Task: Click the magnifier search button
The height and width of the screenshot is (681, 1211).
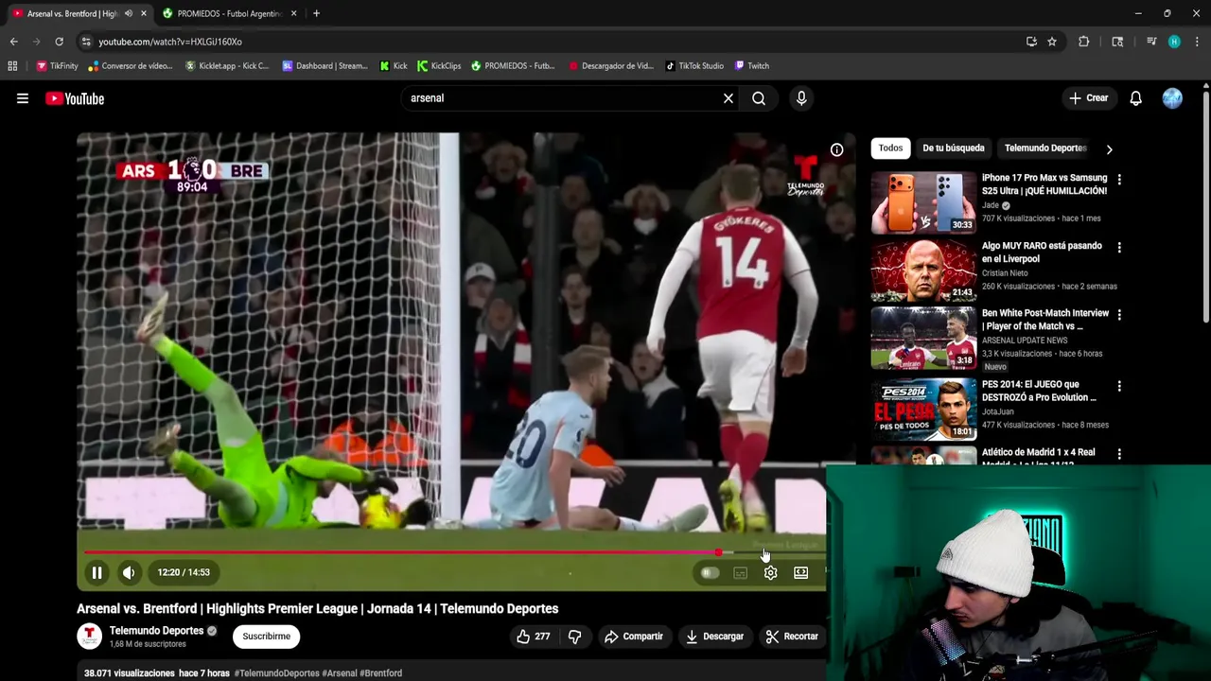Action: [x=759, y=98]
